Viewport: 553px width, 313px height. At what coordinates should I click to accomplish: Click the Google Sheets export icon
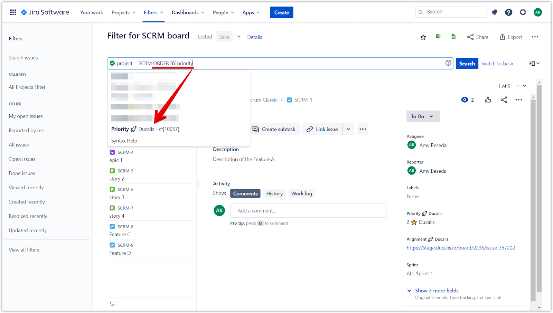click(x=453, y=36)
